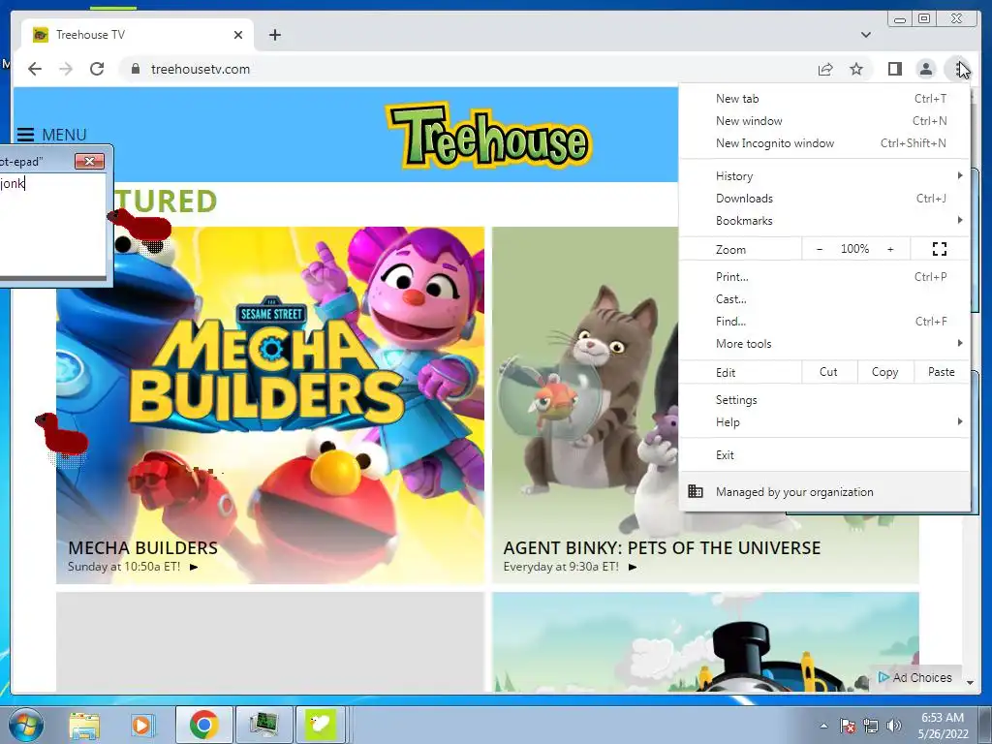Open Chrome Settings
The height and width of the screenshot is (744, 992).
pos(823,400)
